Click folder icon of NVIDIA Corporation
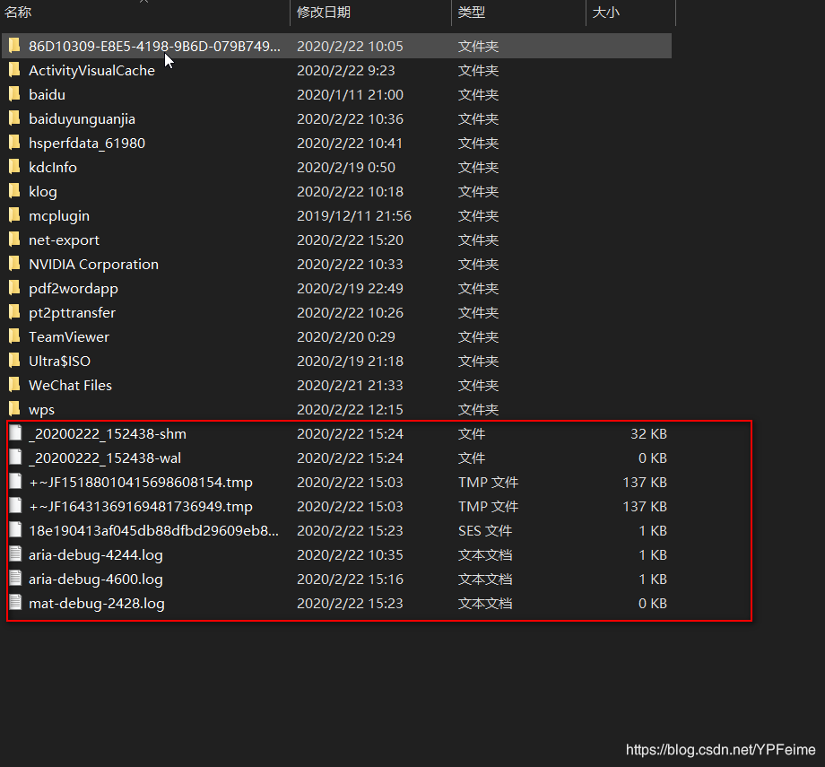The width and height of the screenshot is (825, 767). (x=14, y=263)
